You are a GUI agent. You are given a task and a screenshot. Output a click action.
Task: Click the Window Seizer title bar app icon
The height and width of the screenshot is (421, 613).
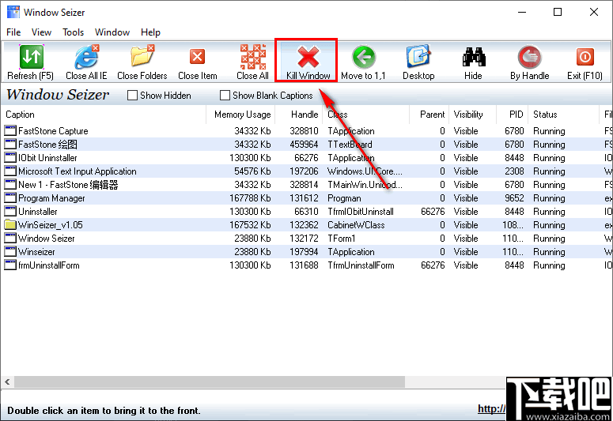tap(13, 12)
